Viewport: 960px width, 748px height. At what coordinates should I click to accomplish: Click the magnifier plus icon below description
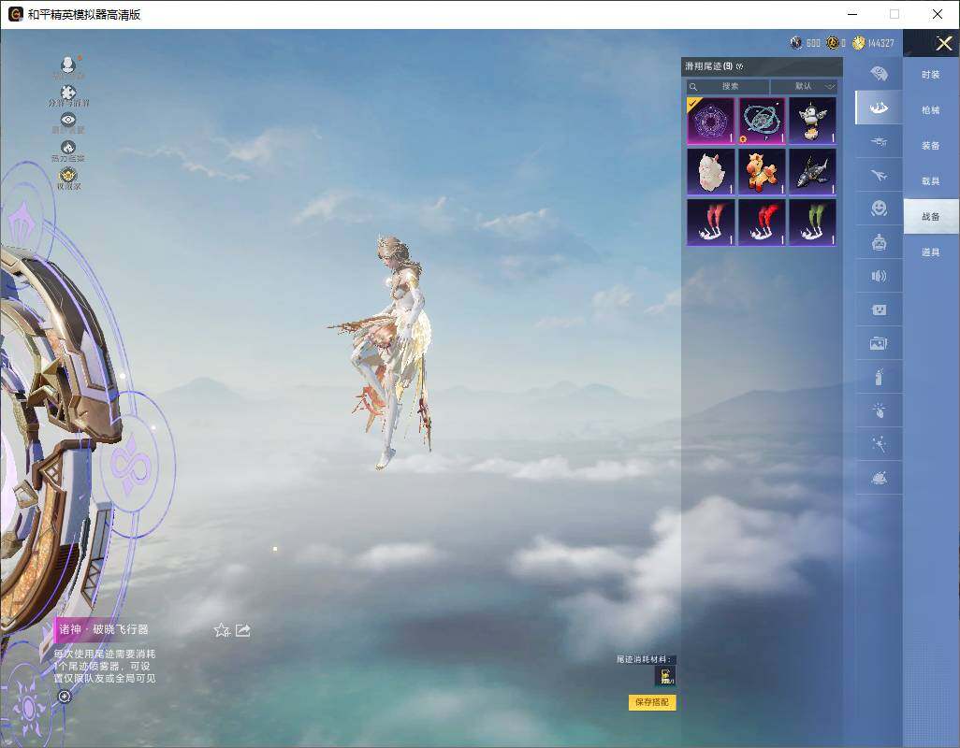pyautogui.click(x=65, y=697)
